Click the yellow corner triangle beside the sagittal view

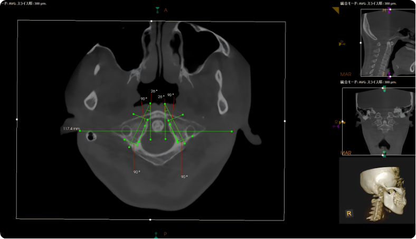click(336, 10)
